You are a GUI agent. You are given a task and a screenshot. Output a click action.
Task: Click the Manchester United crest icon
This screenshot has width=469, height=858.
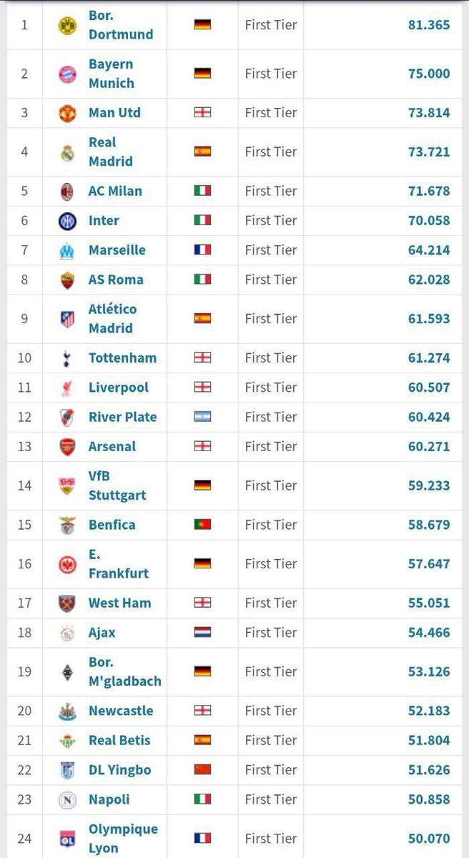click(67, 113)
